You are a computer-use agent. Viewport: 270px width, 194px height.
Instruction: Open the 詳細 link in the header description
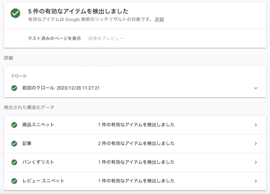pos(159,20)
